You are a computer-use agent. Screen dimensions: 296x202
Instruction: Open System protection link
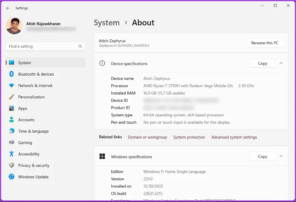tap(189, 137)
